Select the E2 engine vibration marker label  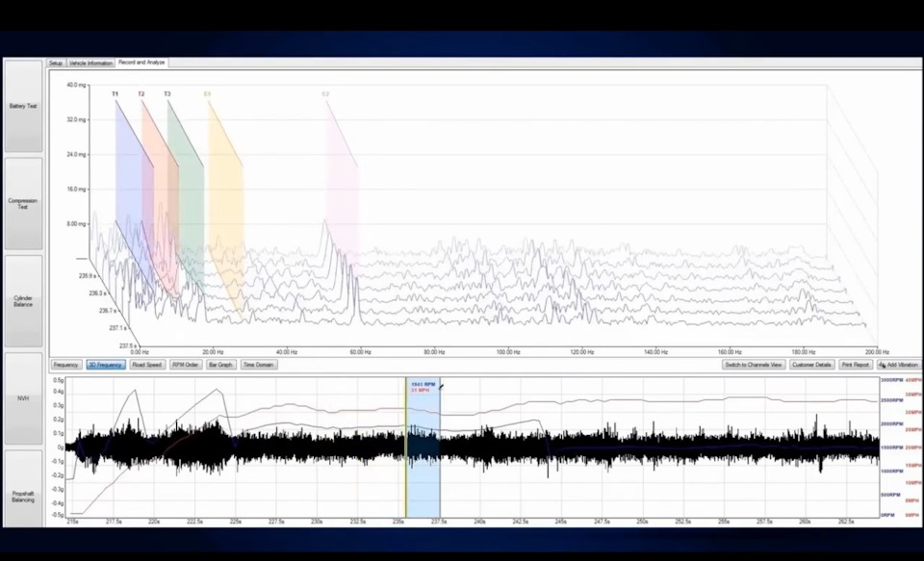tap(325, 94)
